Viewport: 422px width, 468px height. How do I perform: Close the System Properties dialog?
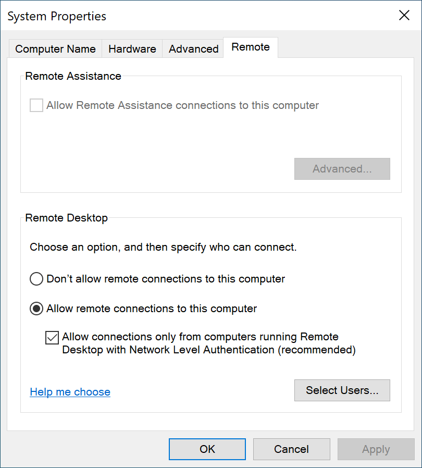coord(404,15)
